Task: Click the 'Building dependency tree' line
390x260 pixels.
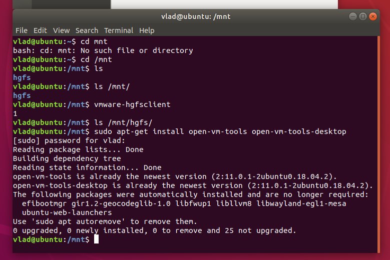Action: 67,158
